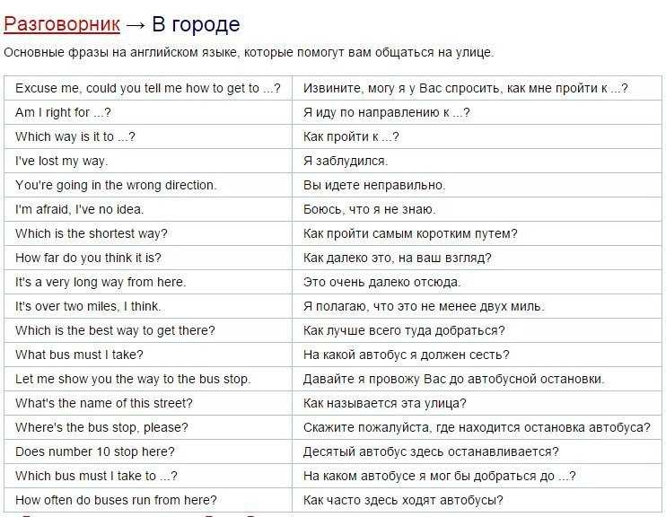Click 'What bus must I take?' phrase
The height and width of the screenshot is (517, 666).
tap(79, 355)
